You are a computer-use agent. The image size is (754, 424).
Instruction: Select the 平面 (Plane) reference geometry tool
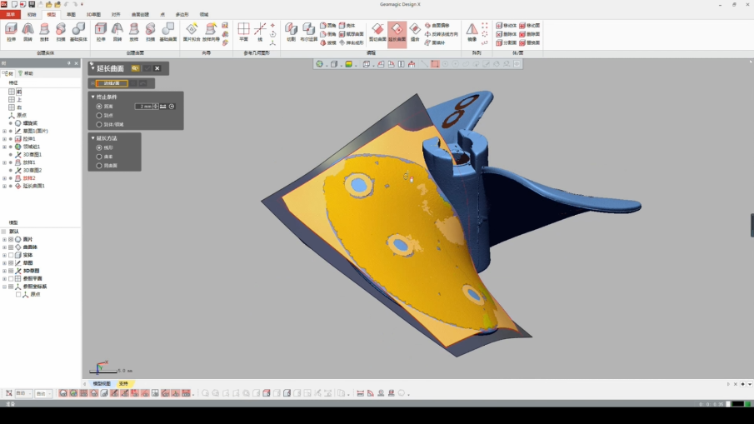pyautogui.click(x=243, y=32)
